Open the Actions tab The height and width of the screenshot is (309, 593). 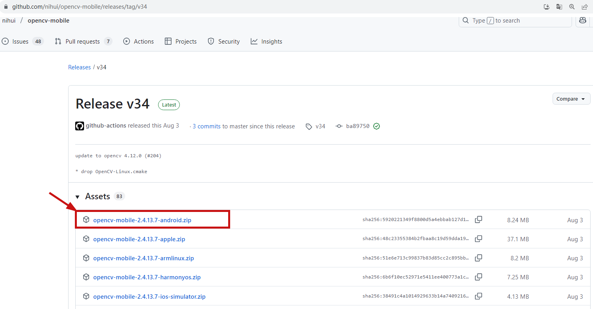139,41
